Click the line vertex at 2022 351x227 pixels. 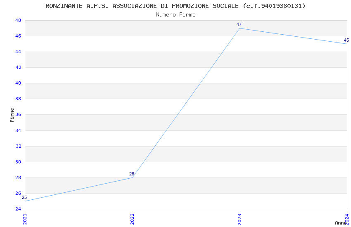(x=132, y=177)
